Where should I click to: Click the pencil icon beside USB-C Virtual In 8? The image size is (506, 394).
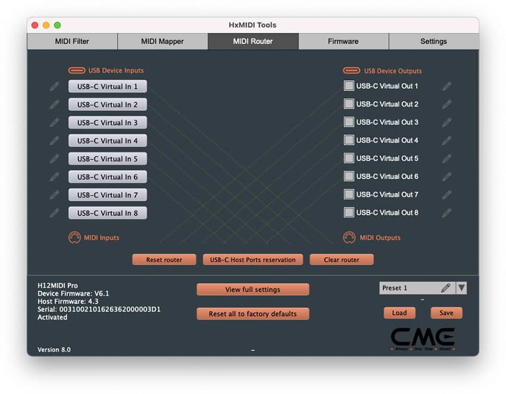coord(55,212)
